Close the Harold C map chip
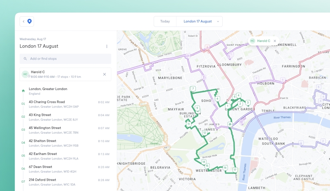The height and width of the screenshot is (191, 330). (x=275, y=41)
